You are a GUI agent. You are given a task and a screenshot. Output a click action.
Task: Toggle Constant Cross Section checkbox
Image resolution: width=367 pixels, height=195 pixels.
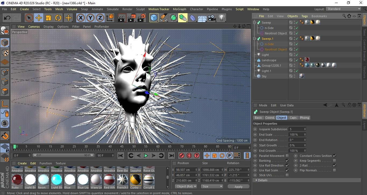click(x=334, y=156)
